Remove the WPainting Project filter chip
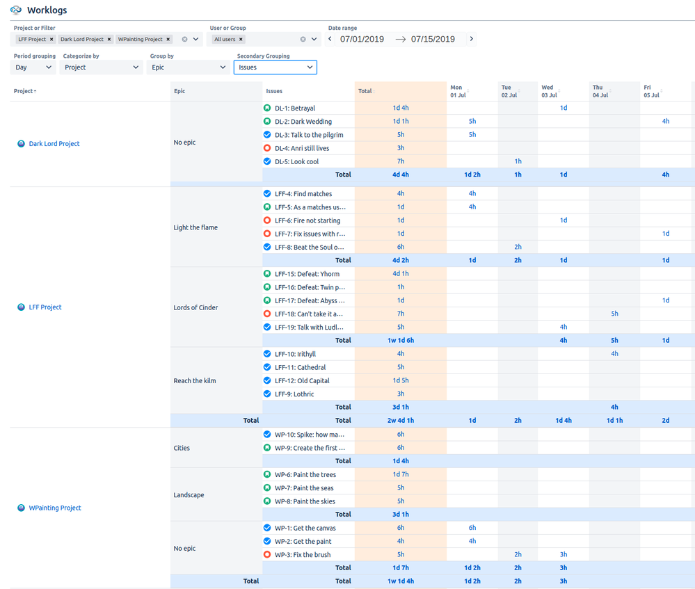 166,39
